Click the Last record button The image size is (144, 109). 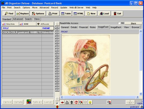[x=48, y=102]
